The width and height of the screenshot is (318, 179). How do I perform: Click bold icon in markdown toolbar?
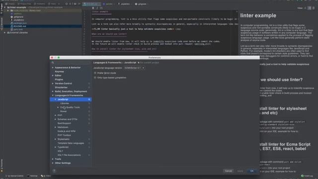tap(93, 8)
